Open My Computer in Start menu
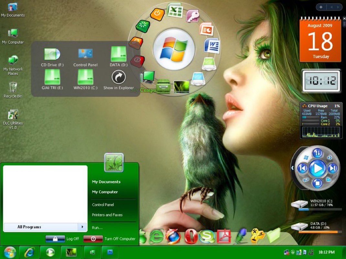This screenshot has height=259, width=346. [x=105, y=192]
